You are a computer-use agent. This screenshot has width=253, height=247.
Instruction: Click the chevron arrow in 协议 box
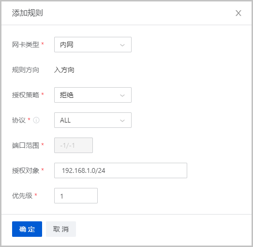click(x=122, y=121)
